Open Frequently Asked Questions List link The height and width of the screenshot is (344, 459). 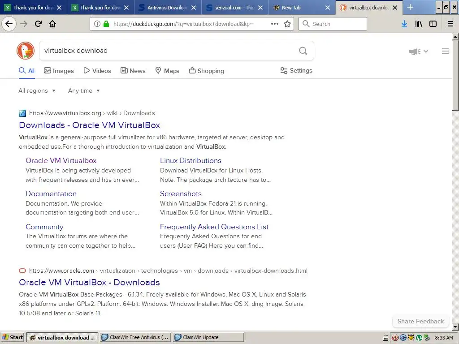coord(214,227)
